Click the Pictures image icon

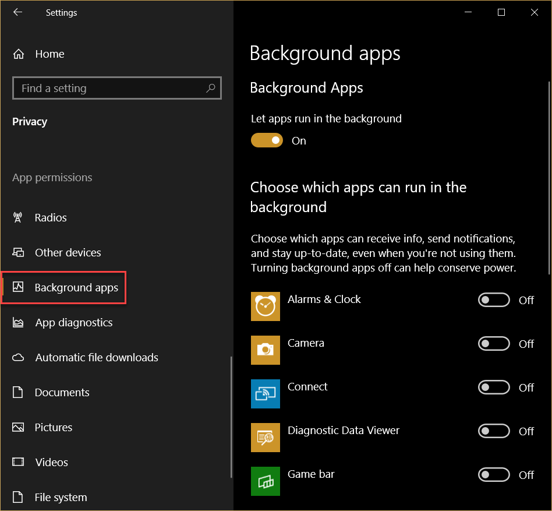[x=18, y=427]
